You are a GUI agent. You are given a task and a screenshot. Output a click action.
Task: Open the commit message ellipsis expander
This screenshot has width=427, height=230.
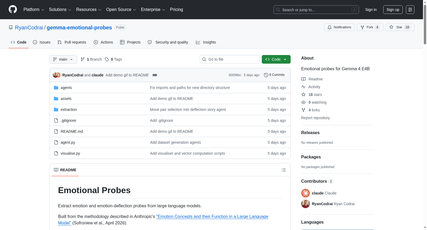155,75
